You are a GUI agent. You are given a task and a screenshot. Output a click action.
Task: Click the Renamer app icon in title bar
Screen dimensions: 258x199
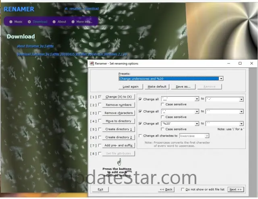pos(92,63)
